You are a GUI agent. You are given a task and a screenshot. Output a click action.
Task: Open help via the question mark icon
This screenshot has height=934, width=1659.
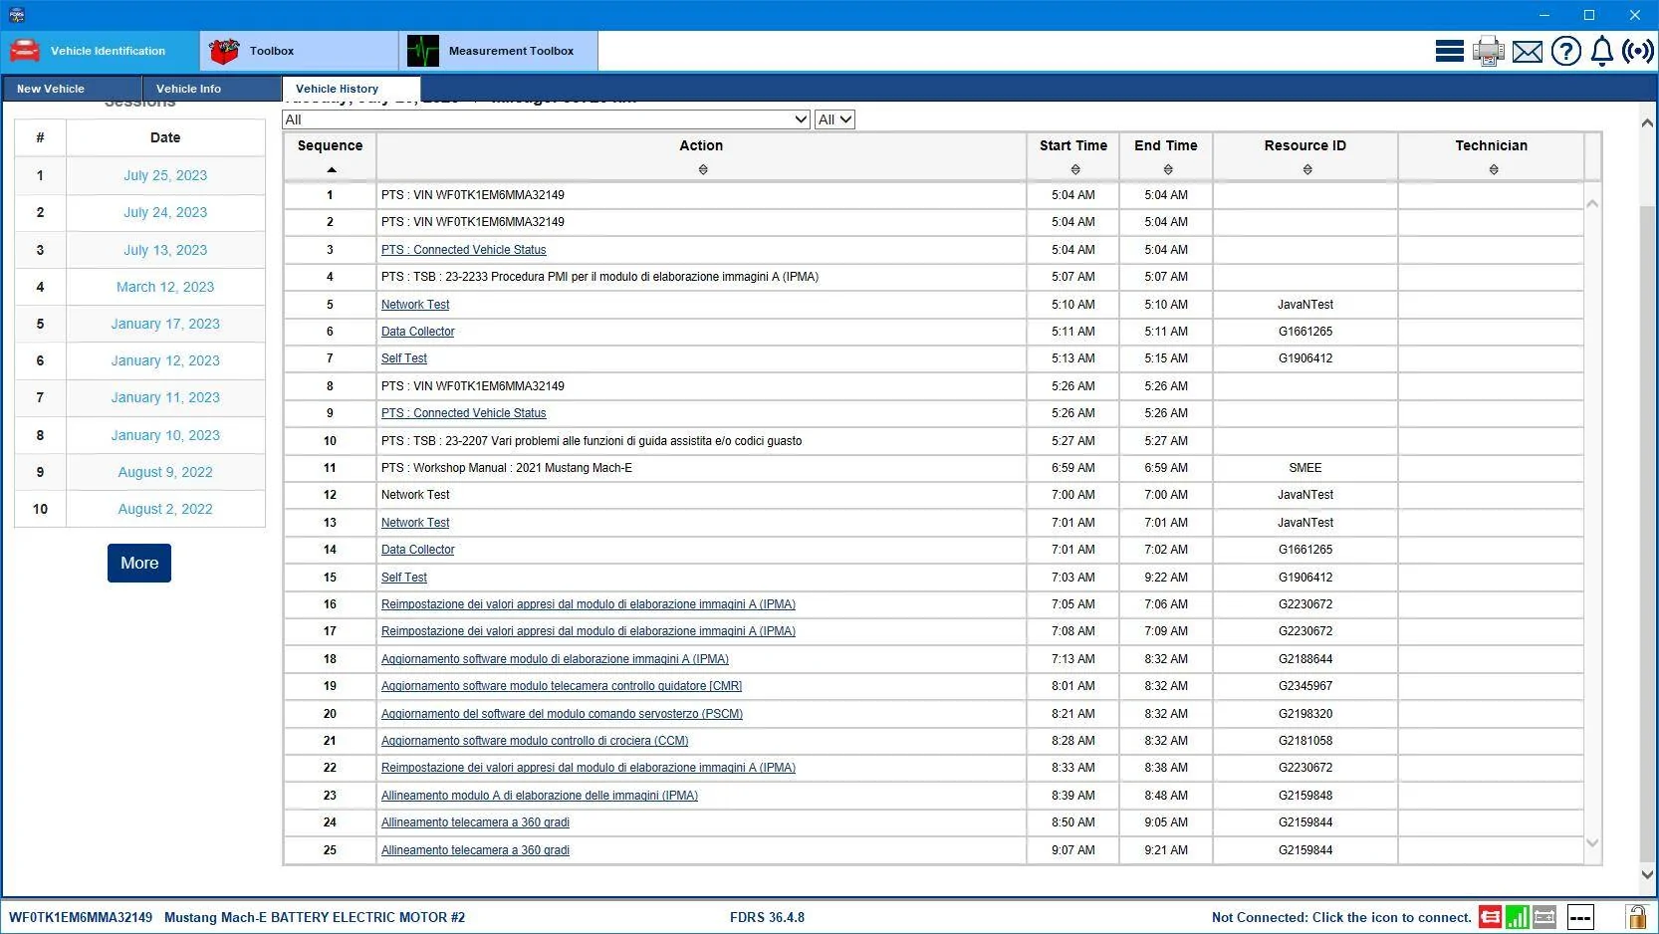[1565, 51]
